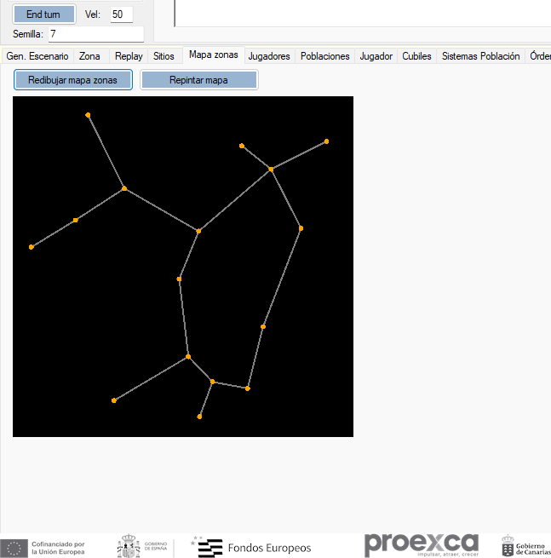This screenshot has height=558, width=551.
Task: Click the topmost left orange map node
Action: (x=88, y=115)
